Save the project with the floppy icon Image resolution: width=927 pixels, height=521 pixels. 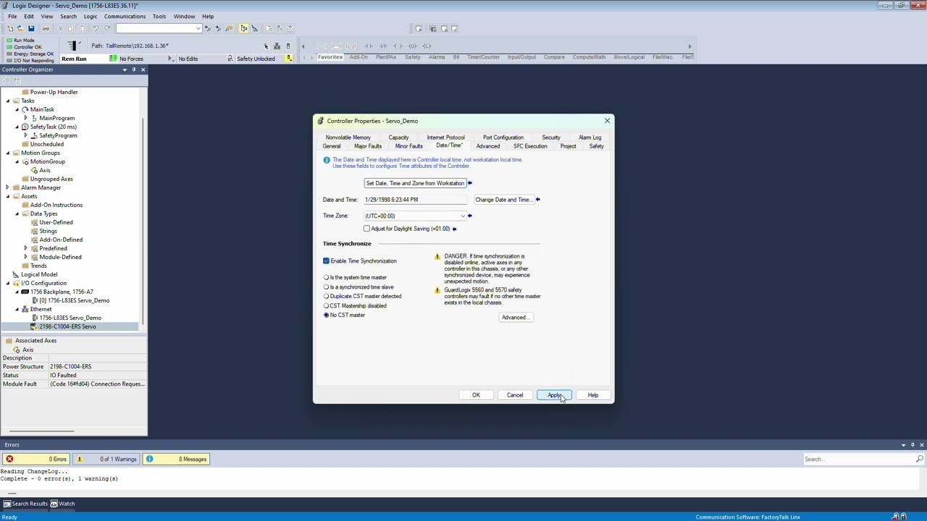[31, 28]
